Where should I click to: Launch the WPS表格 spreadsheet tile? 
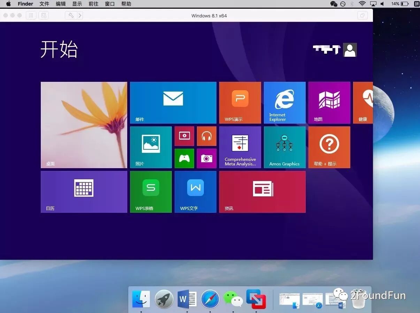pyautogui.click(x=151, y=192)
